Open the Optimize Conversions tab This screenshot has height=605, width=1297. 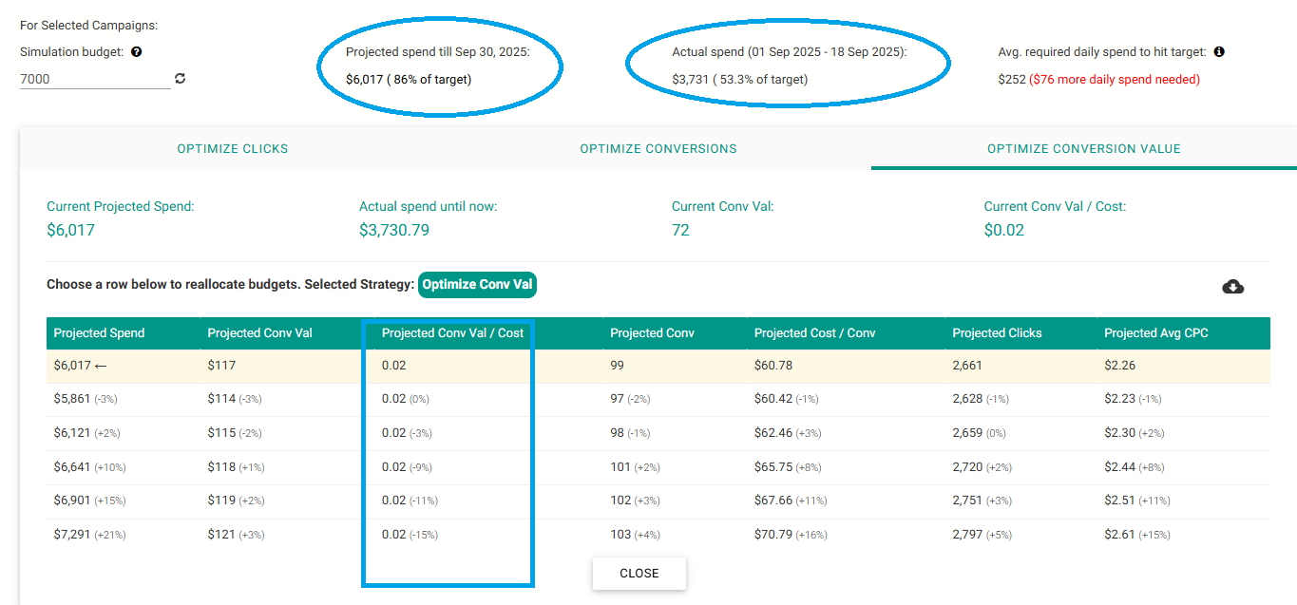(658, 149)
